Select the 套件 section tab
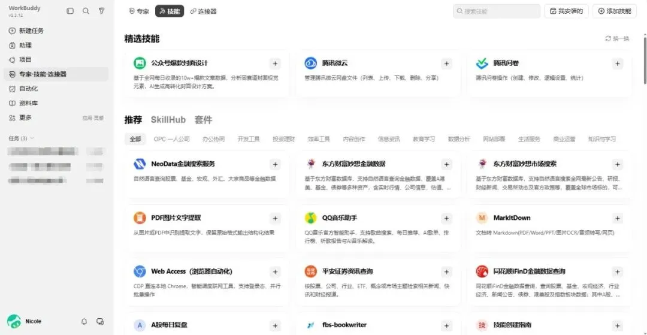The image size is (647, 335). point(204,120)
